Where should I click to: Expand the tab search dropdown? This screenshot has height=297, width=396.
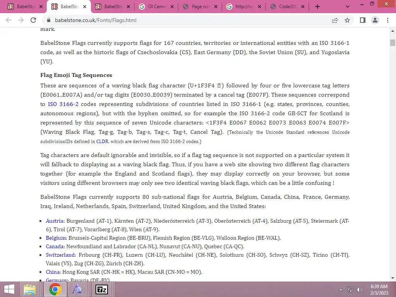click(348, 7)
